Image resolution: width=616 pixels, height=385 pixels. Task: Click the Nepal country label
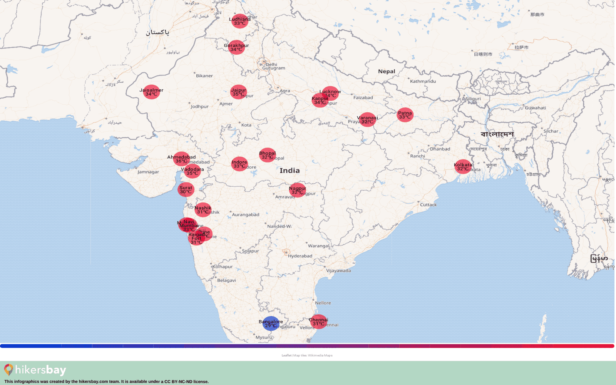[387, 71]
